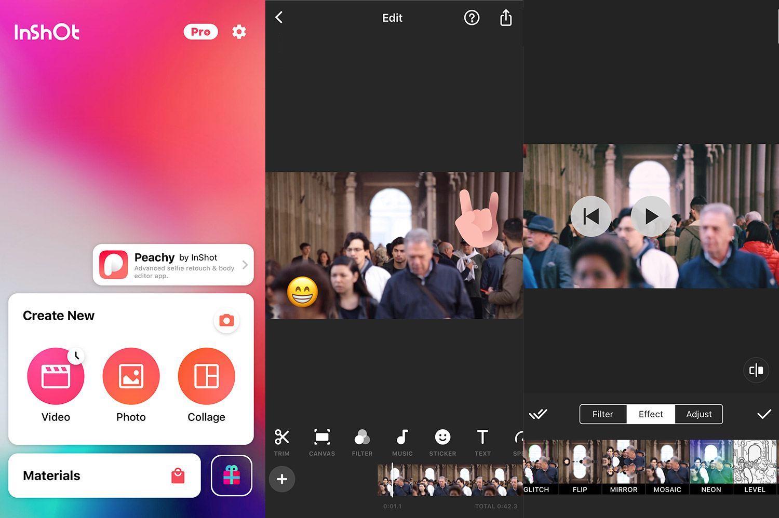Open the help question mark icon
Image resolution: width=779 pixels, height=518 pixels.
[472, 18]
